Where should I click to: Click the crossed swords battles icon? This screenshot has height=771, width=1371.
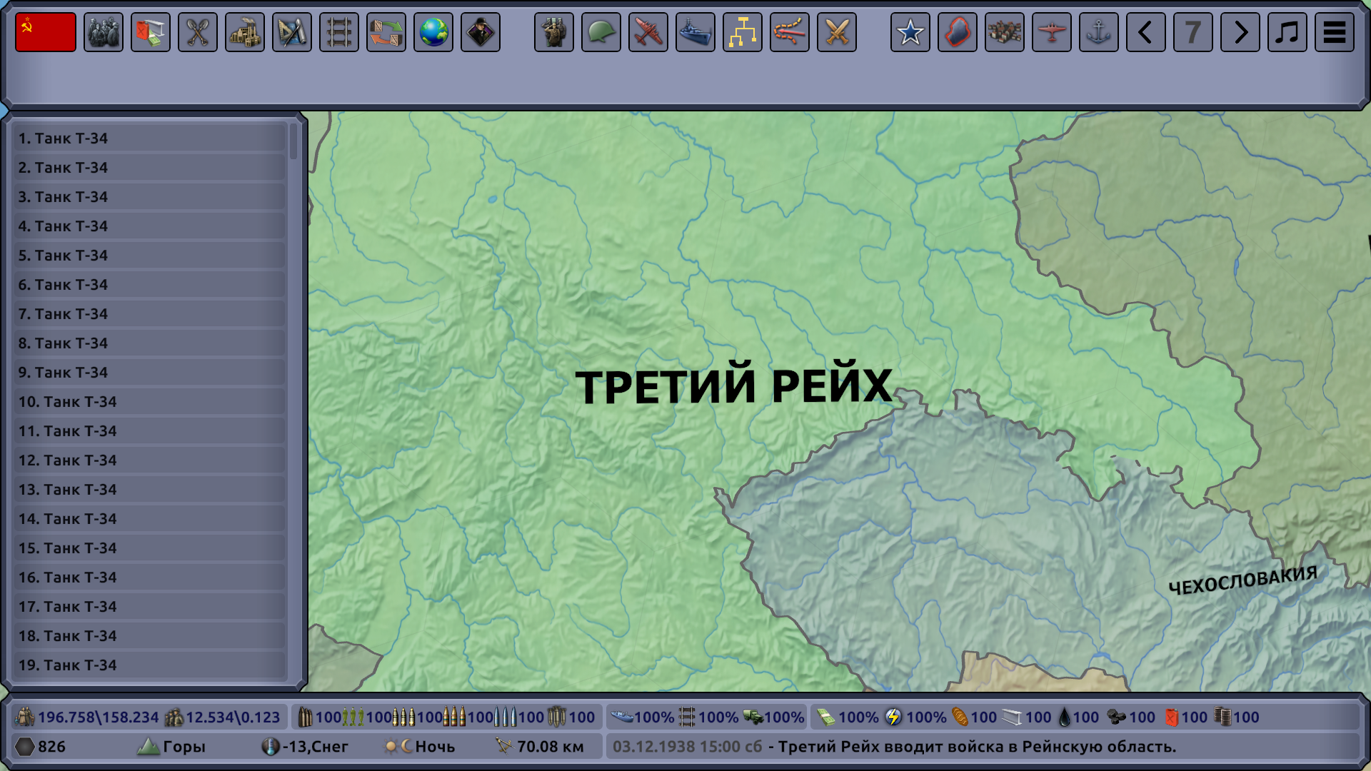coord(837,32)
